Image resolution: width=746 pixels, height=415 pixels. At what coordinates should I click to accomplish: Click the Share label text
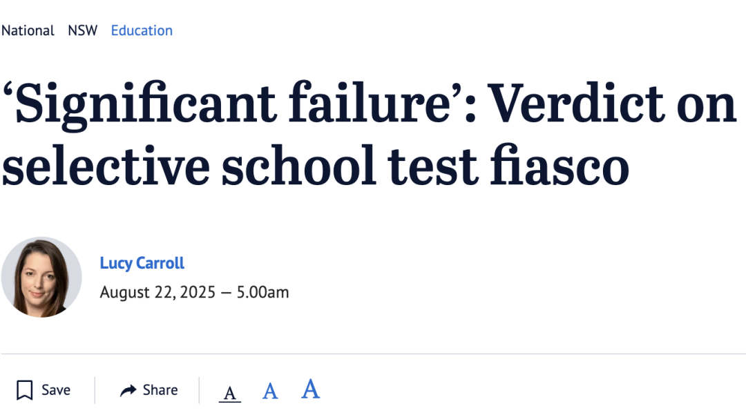coord(160,390)
